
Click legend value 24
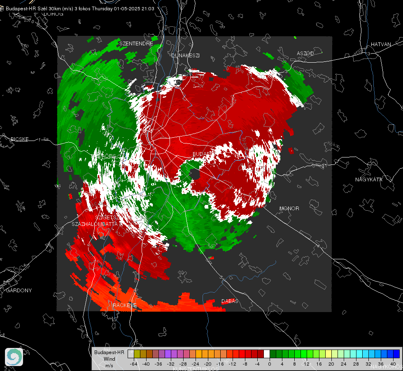point(344,364)
